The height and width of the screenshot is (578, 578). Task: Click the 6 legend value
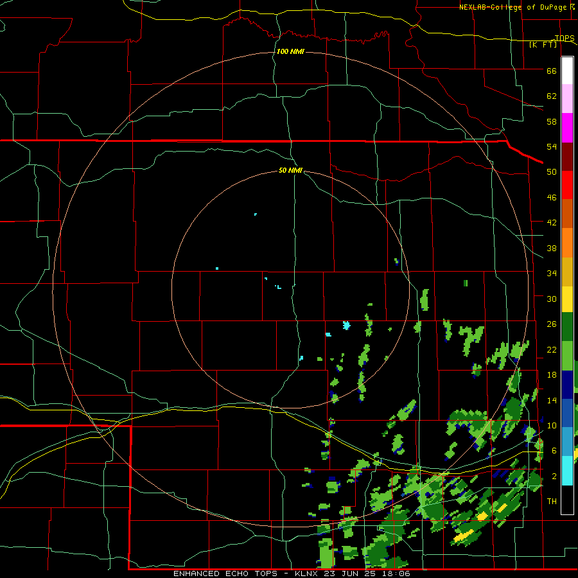[x=554, y=451]
